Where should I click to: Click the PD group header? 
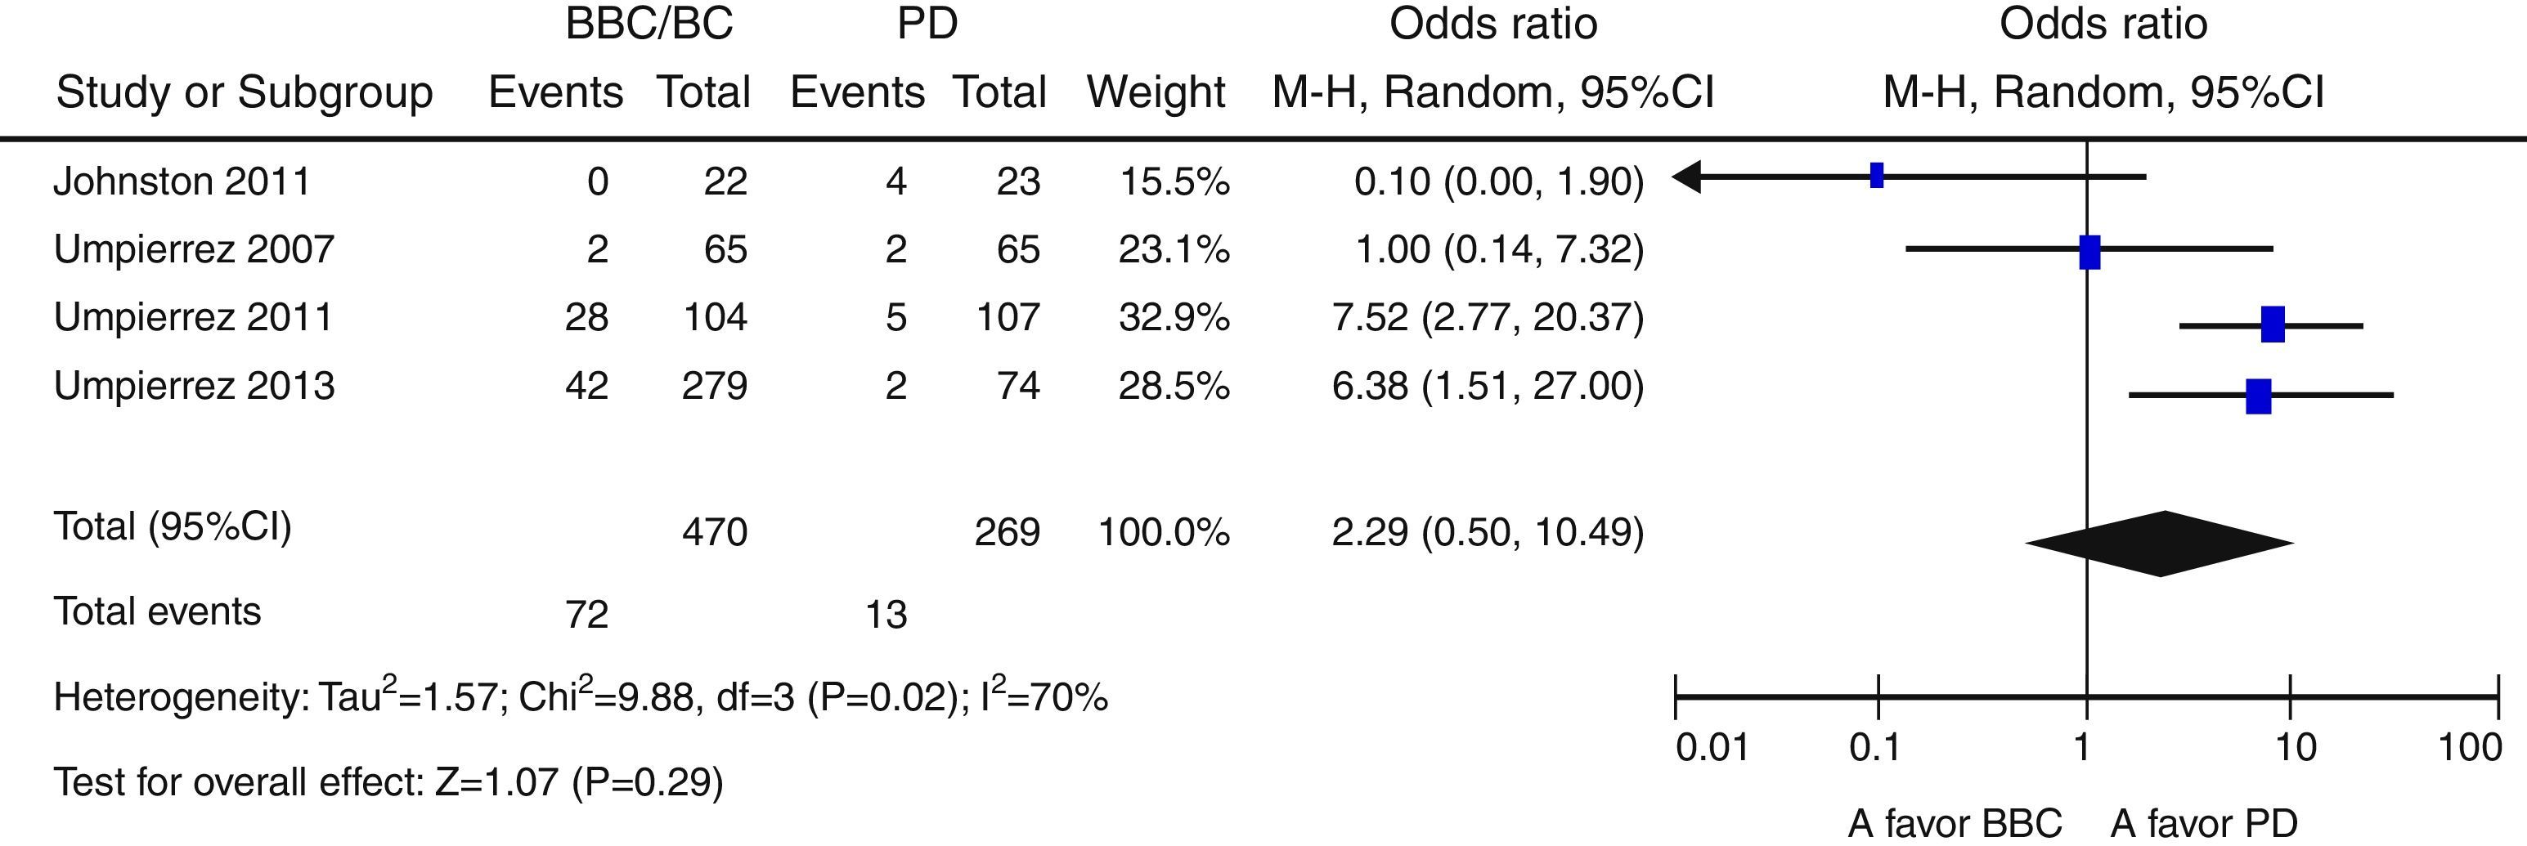(x=927, y=24)
